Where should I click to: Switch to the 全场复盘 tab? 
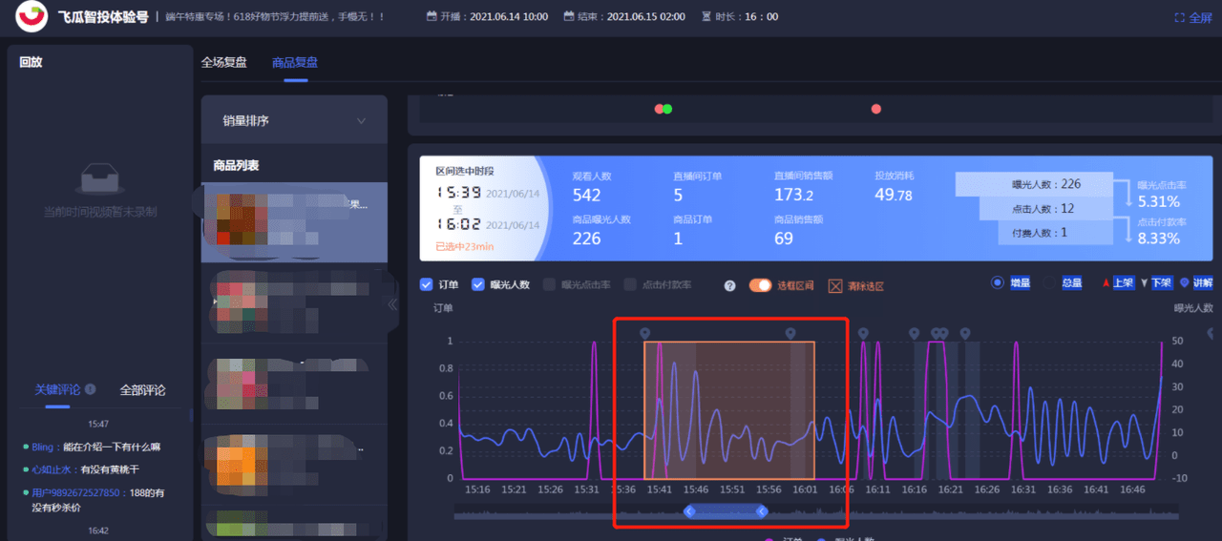pos(223,63)
